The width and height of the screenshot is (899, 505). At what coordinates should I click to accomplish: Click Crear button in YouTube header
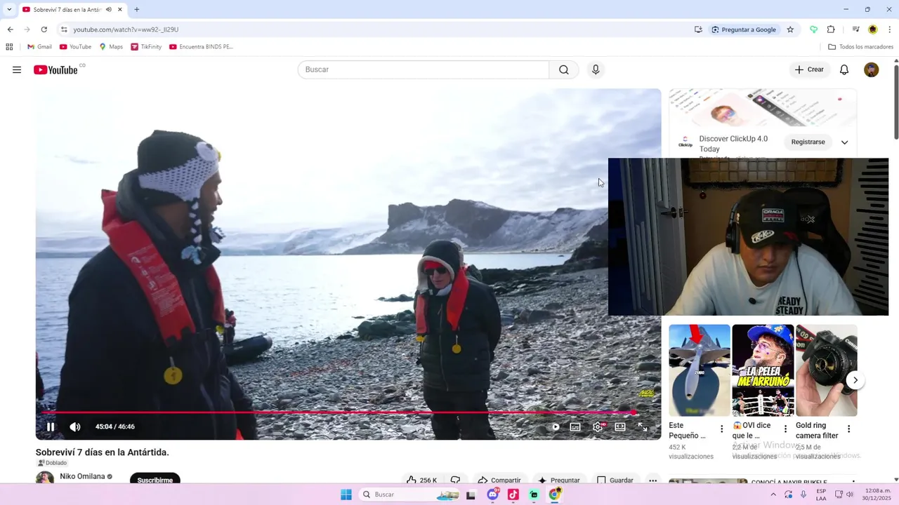click(x=809, y=69)
